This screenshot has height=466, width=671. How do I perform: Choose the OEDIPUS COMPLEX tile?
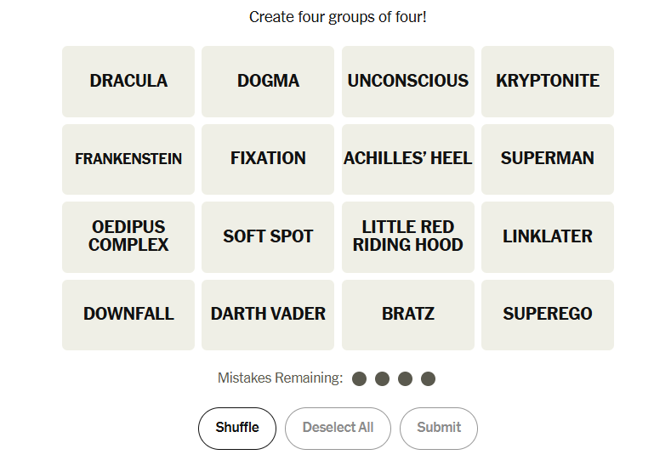click(x=128, y=236)
